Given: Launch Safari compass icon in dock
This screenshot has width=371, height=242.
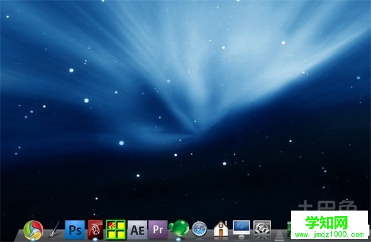Looking at the screenshot, I should tap(199, 229).
